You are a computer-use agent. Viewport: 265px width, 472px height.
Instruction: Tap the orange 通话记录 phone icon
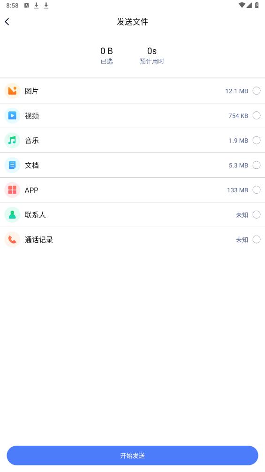[x=12, y=240]
